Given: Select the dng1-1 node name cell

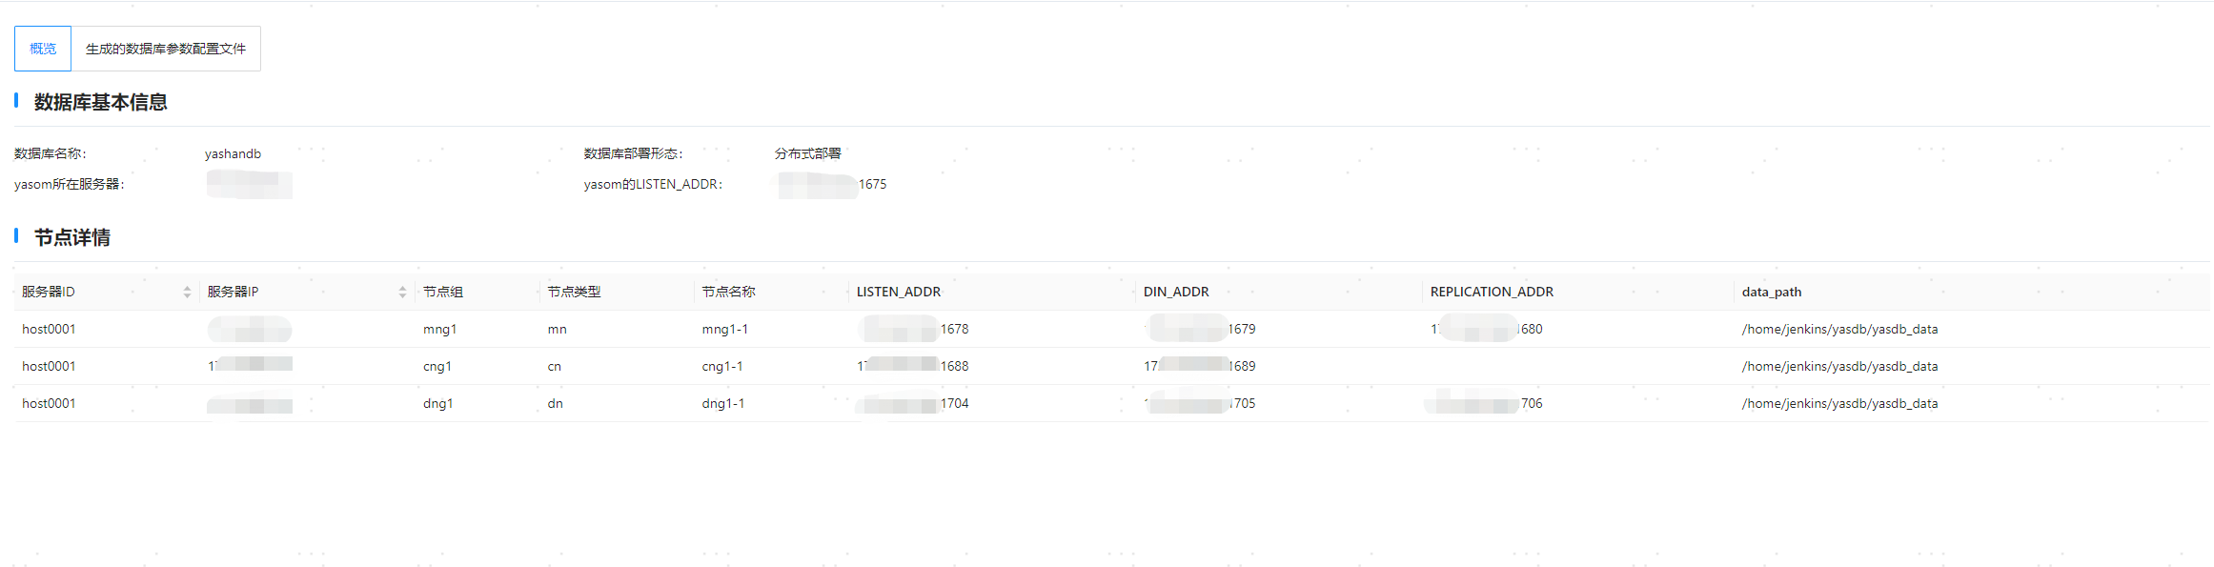Looking at the screenshot, I should (722, 404).
